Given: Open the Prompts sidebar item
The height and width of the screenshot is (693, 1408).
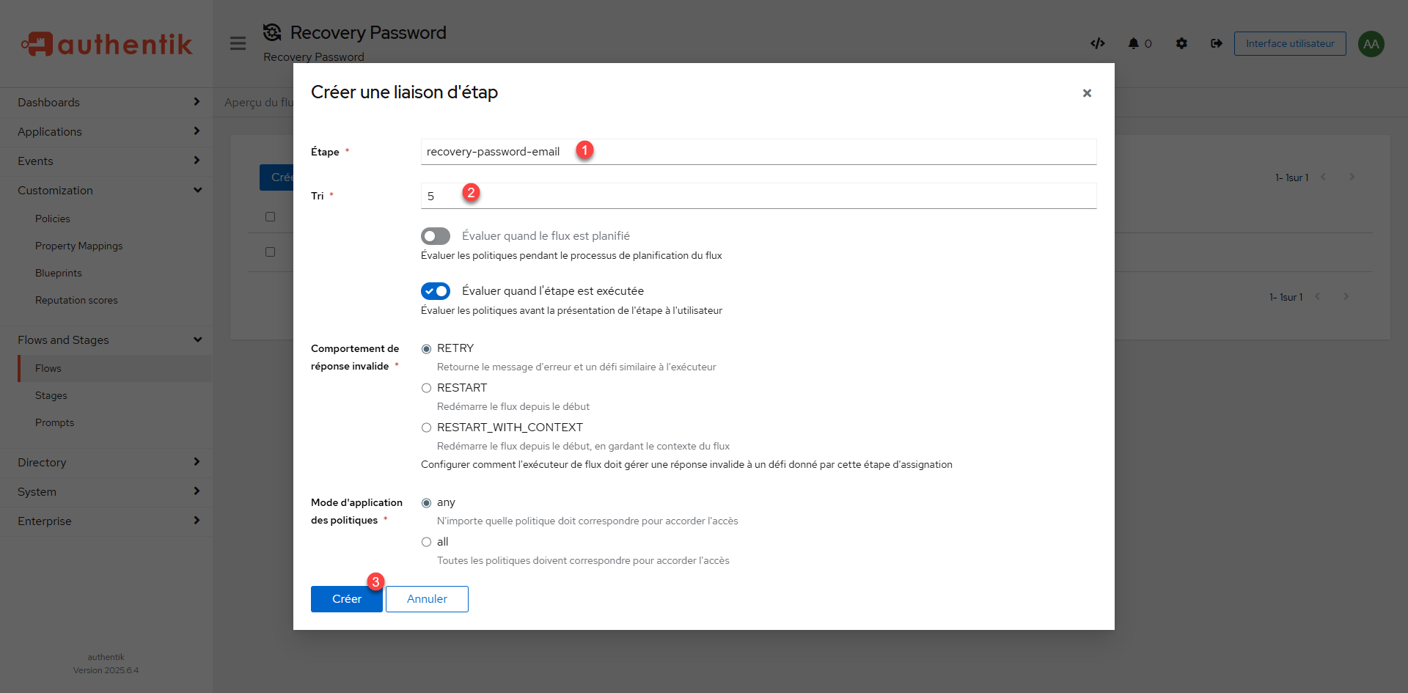Looking at the screenshot, I should point(55,423).
